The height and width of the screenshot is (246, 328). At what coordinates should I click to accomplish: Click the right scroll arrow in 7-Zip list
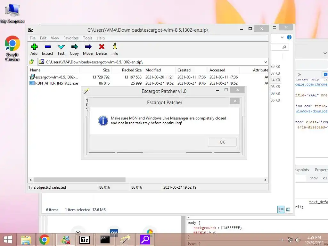pos(265,180)
